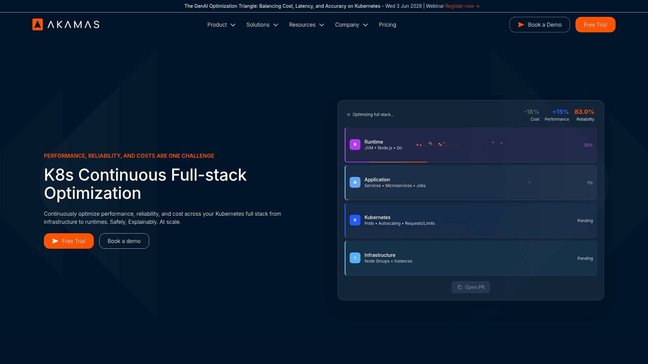The image size is (648, 364).
Task: Click the orange PERFORMANCE, RELIABILITY tagline
Action: click(129, 156)
